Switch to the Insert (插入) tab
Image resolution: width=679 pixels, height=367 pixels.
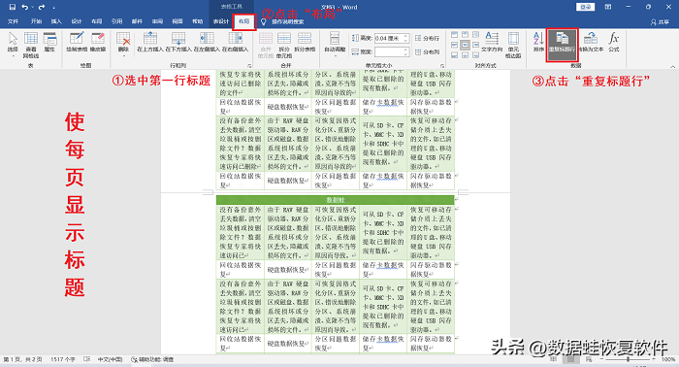(56, 21)
